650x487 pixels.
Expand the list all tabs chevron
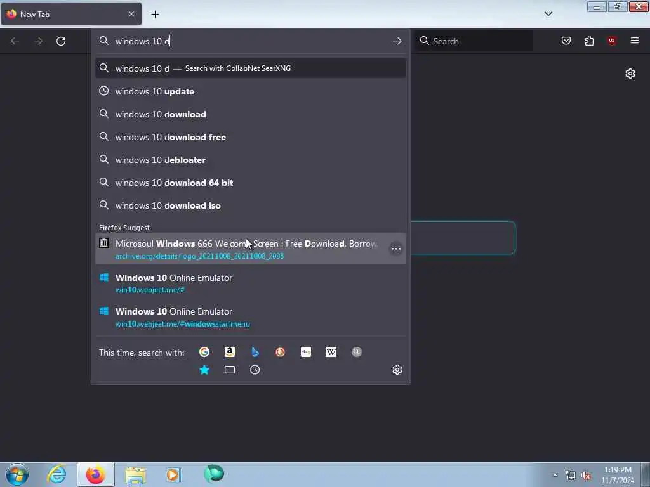tap(548, 14)
